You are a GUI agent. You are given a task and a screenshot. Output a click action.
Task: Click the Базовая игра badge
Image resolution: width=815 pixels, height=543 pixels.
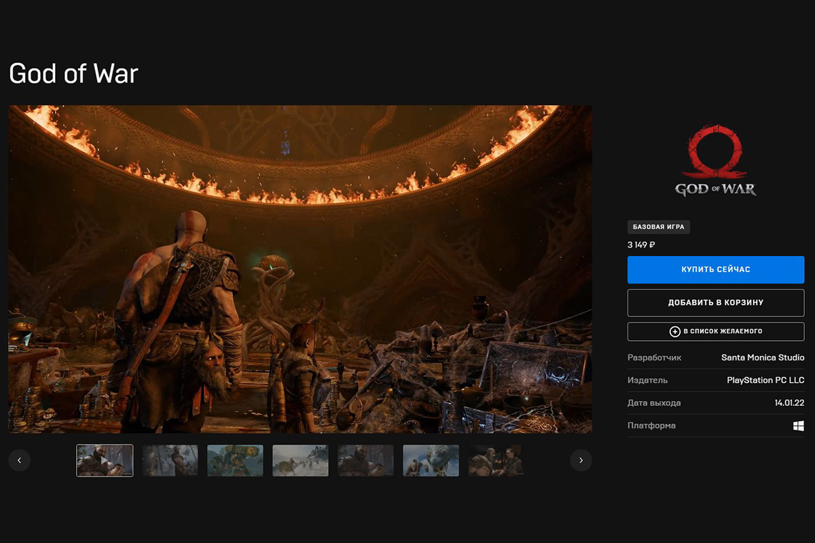pyautogui.click(x=658, y=227)
